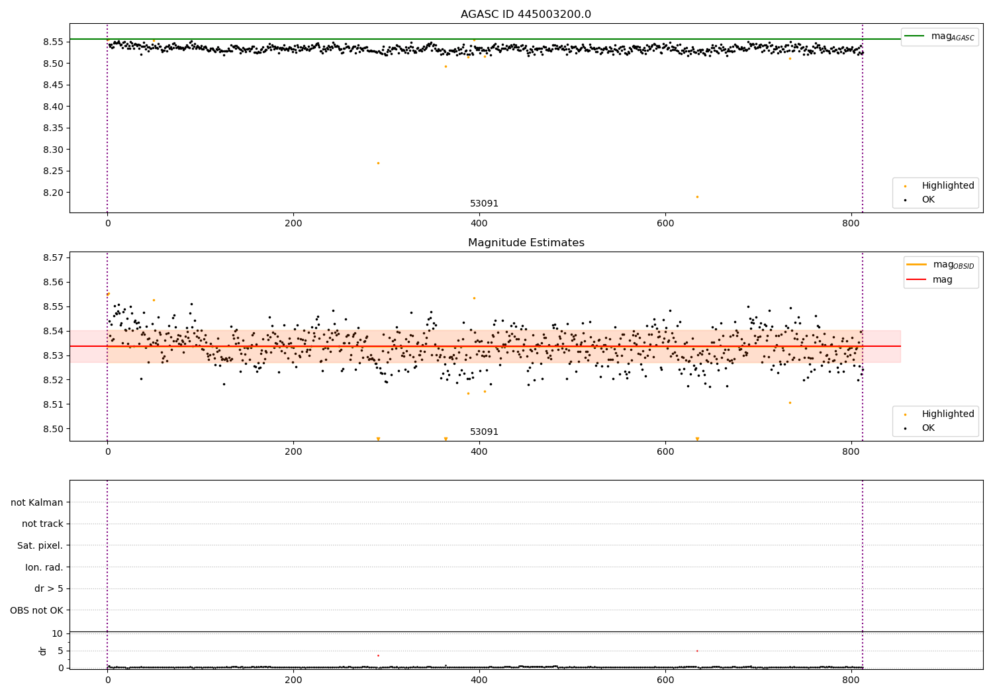The width and height of the screenshot is (993, 695).
Task: Click the 53091 label in top plot
Action: [x=484, y=204]
